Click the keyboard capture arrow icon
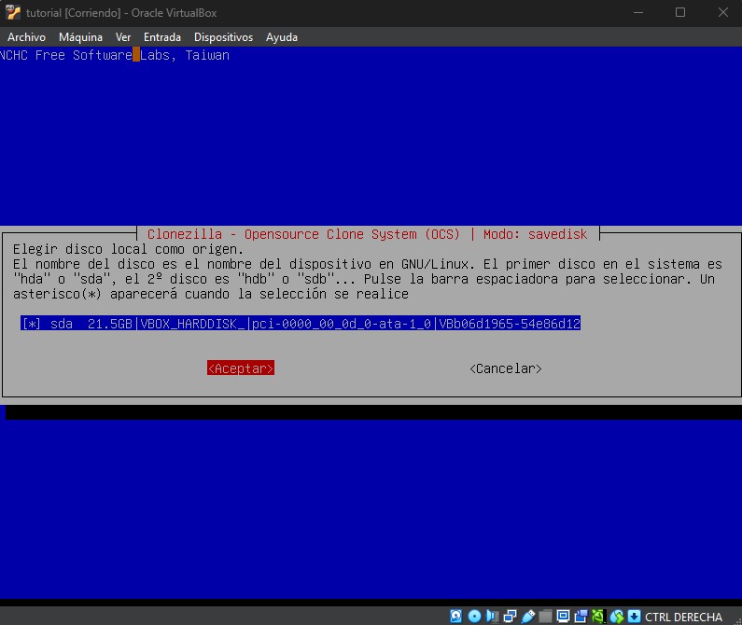This screenshot has height=625, width=742. tap(634, 616)
